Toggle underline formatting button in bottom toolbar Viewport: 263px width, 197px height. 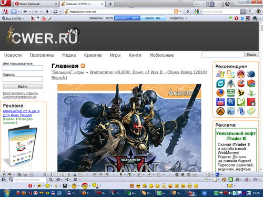click(x=63, y=174)
